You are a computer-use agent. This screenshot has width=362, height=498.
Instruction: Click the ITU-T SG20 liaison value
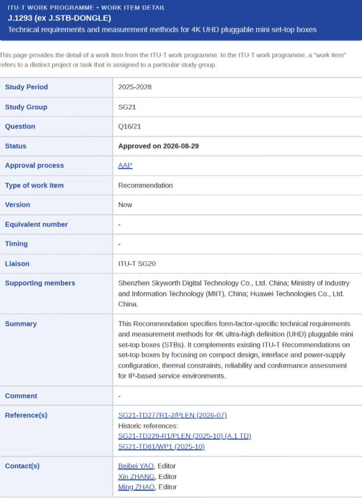click(137, 264)
